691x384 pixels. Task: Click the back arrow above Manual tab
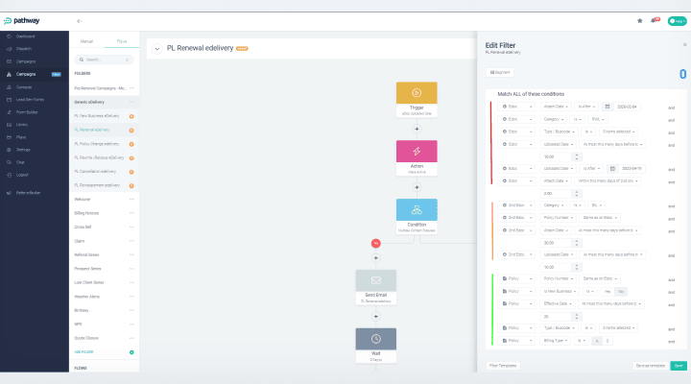coord(79,20)
